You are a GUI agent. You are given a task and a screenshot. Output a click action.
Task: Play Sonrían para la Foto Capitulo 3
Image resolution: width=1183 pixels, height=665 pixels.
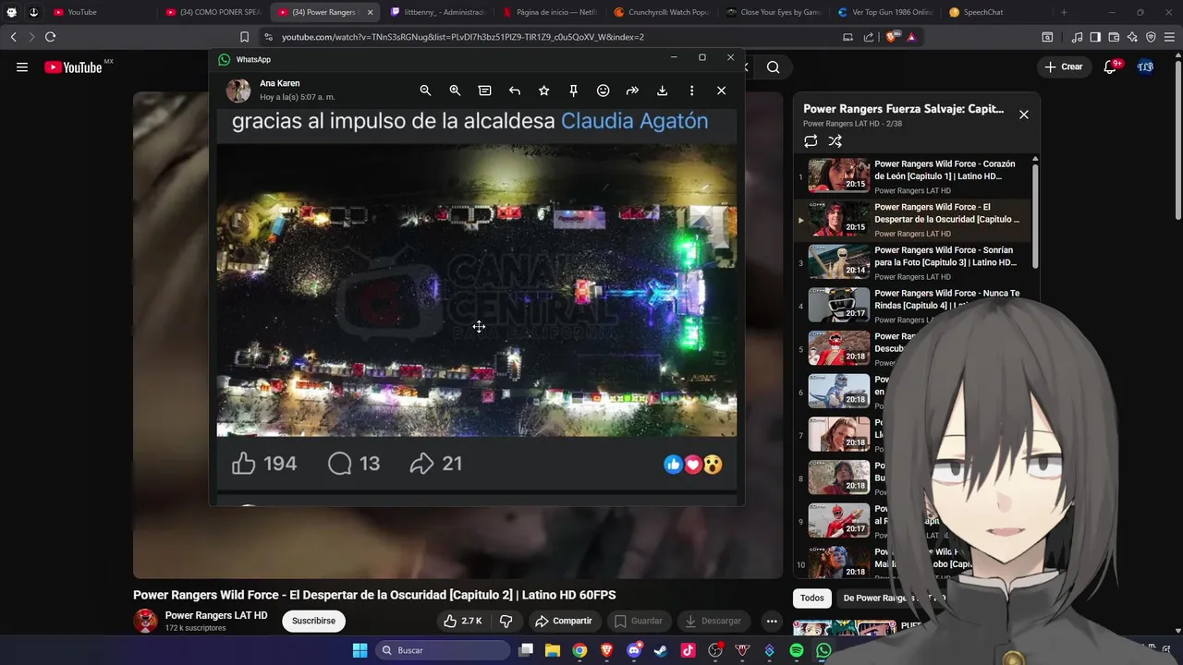pyautogui.click(x=914, y=262)
